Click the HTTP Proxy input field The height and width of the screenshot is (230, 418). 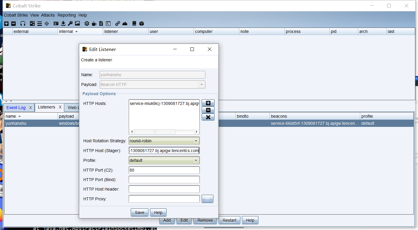click(164, 199)
